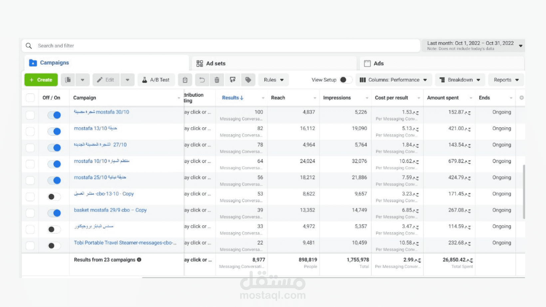This screenshot has width=546, height=307.
Task: Click the Ads square icon
Action: click(367, 63)
